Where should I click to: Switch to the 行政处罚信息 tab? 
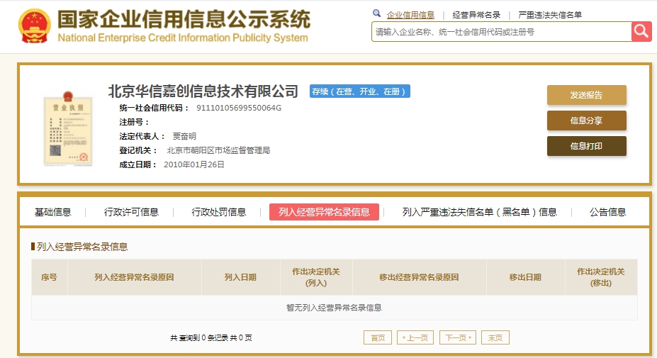pos(219,212)
